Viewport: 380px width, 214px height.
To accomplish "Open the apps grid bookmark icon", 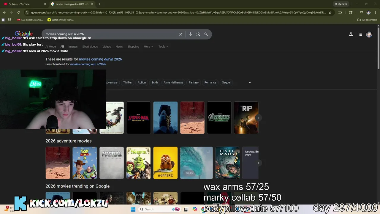I will coord(9,20).
